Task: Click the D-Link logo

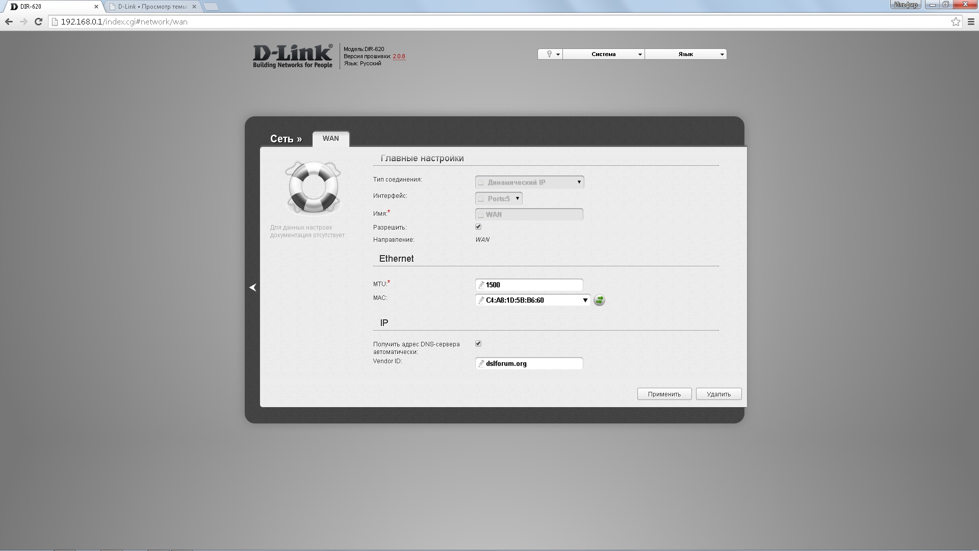Action: click(293, 56)
